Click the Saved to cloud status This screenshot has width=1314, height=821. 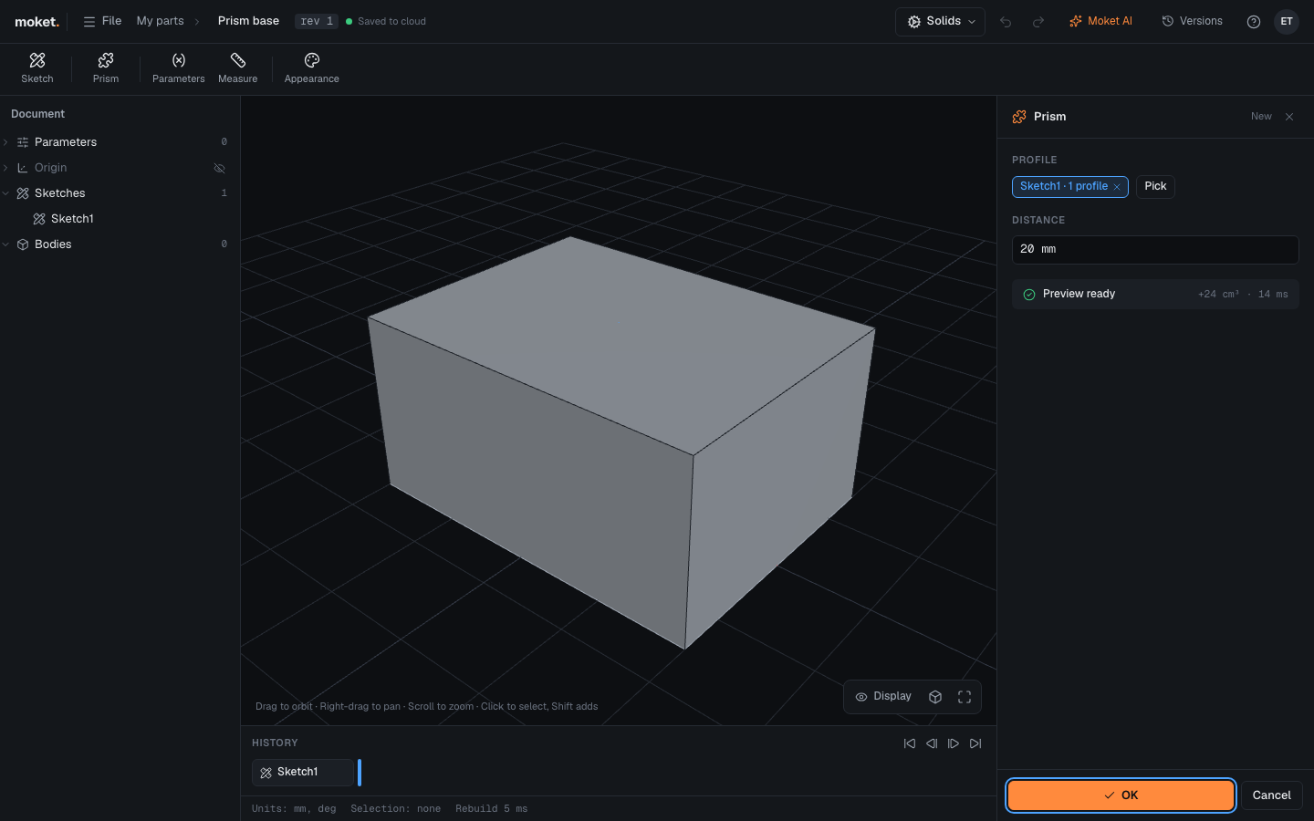386,21
